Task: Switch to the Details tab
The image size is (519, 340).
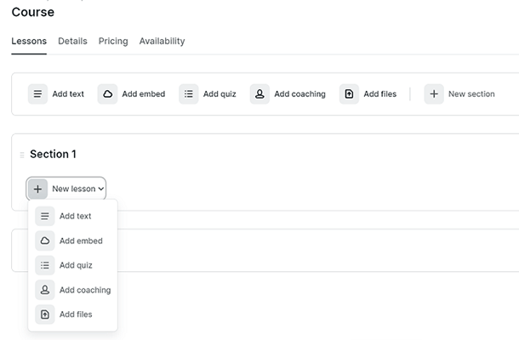Action: (x=72, y=41)
